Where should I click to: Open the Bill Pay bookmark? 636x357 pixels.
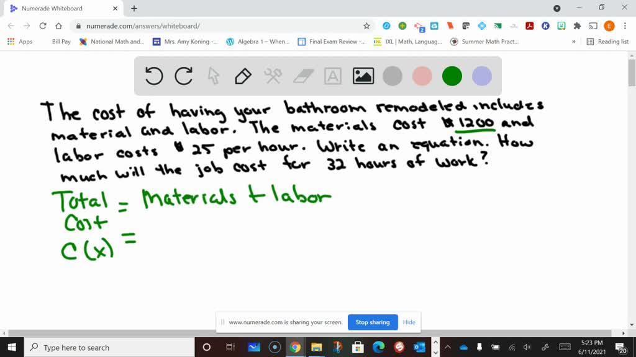click(61, 42)
